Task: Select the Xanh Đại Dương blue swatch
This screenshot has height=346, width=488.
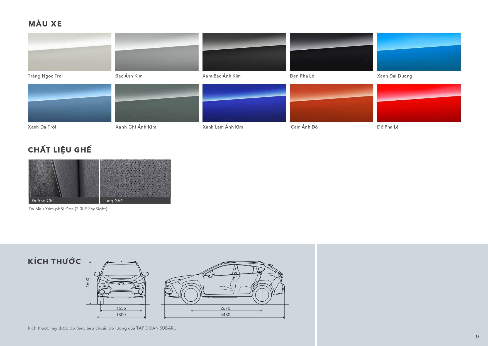Action: point(419,52)
